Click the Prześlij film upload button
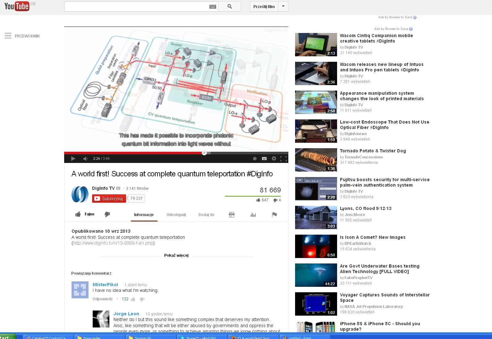Viewport: 492px width, 339px height. coord(264,6)
